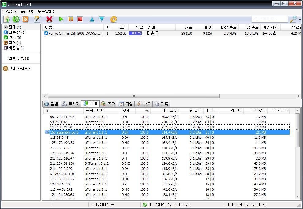Select the Ponyo On The Cliff torrent row
Viewport: 303px width, 209px height.
pyautogui.click(x=75, y=33)
